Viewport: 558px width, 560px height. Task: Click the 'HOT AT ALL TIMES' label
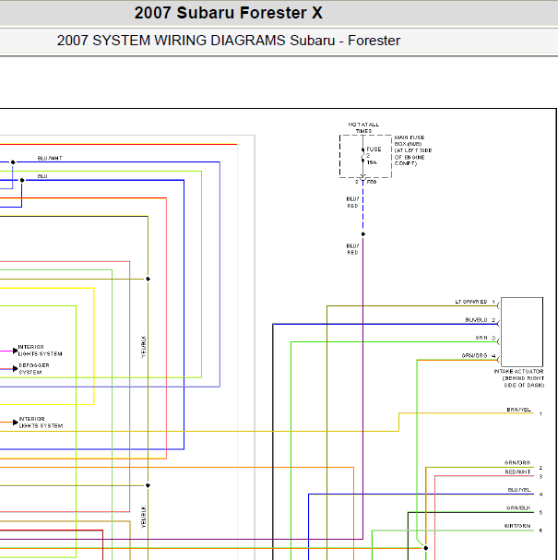[363, 127]
